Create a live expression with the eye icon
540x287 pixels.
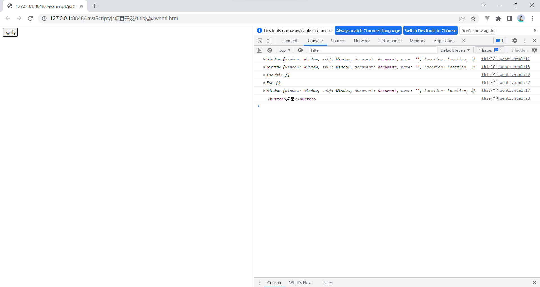(x=300, y=50)
